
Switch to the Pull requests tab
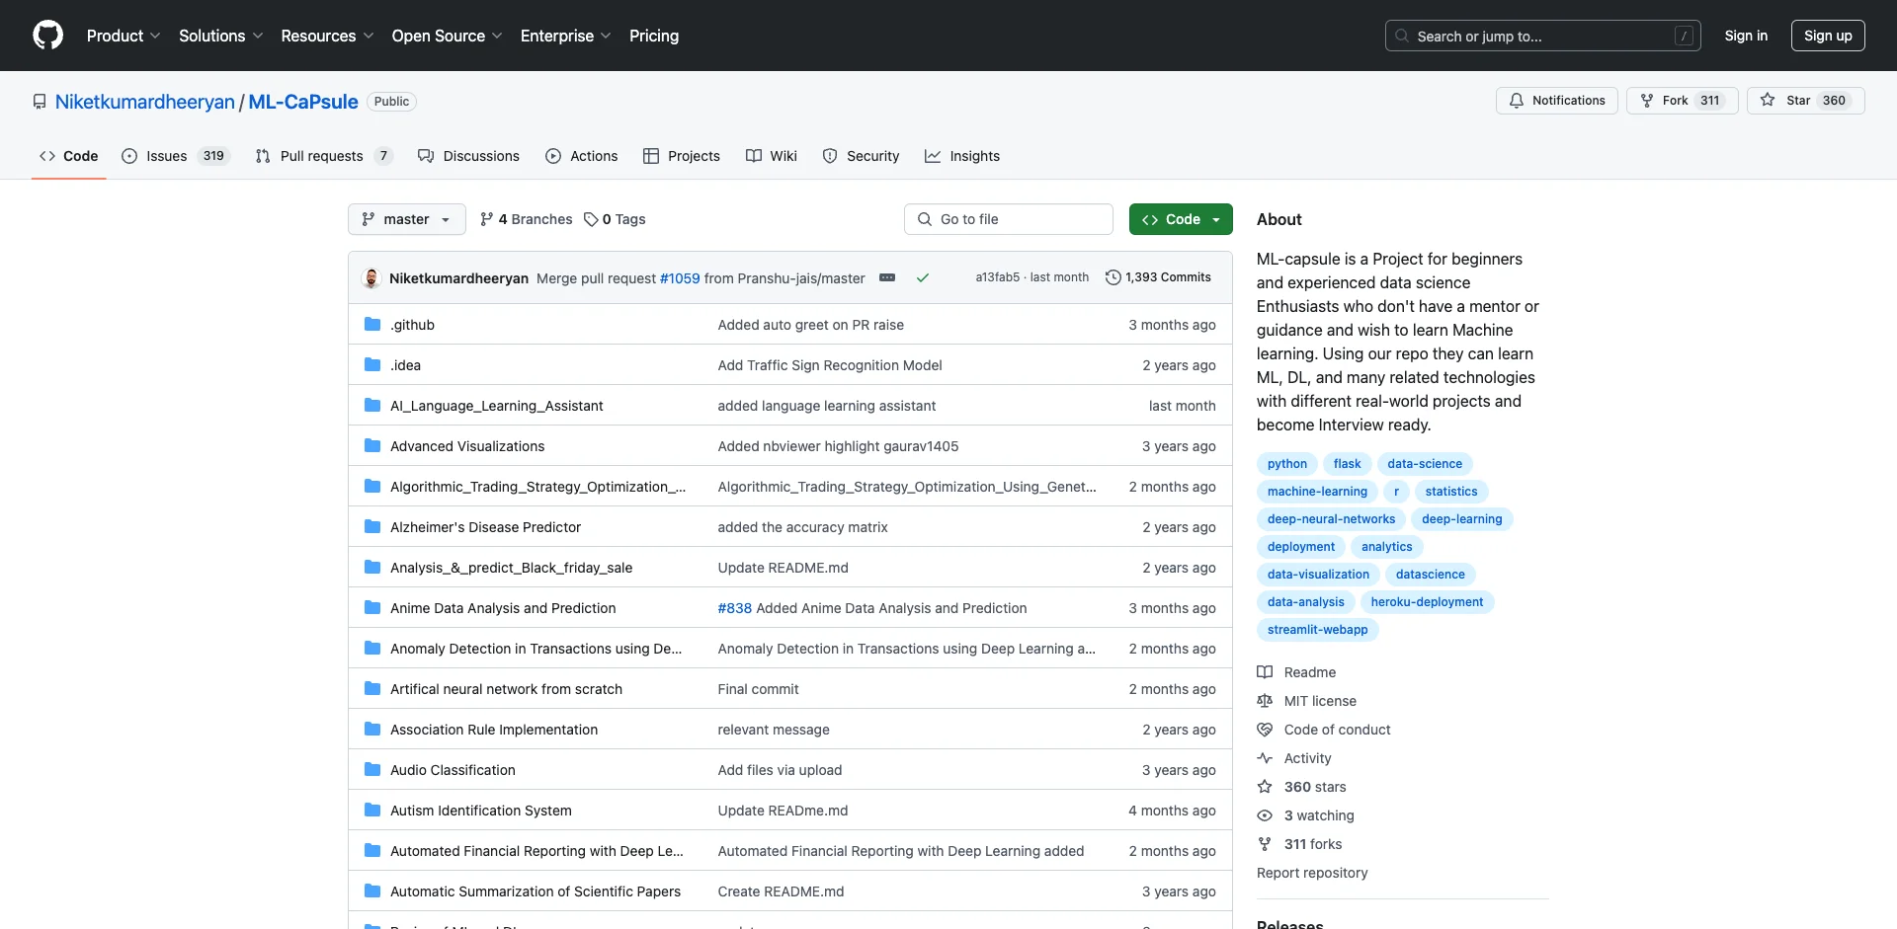[x=324, y=156]
